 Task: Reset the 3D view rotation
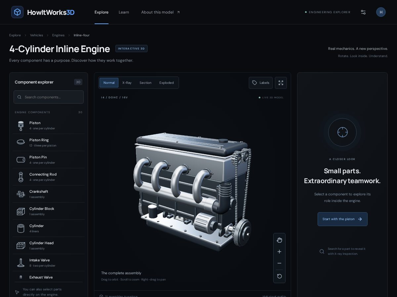pos(279,276)
